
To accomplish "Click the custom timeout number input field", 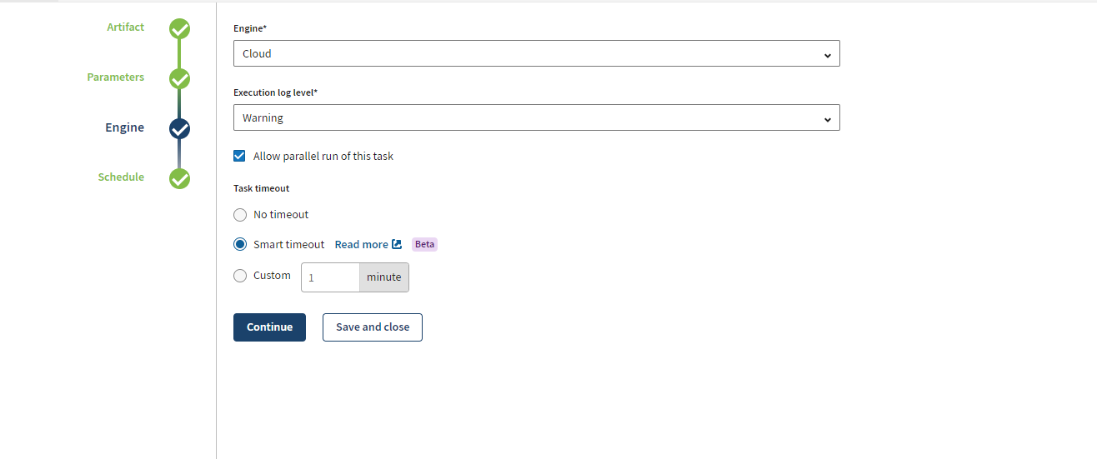I will (330, 277).
